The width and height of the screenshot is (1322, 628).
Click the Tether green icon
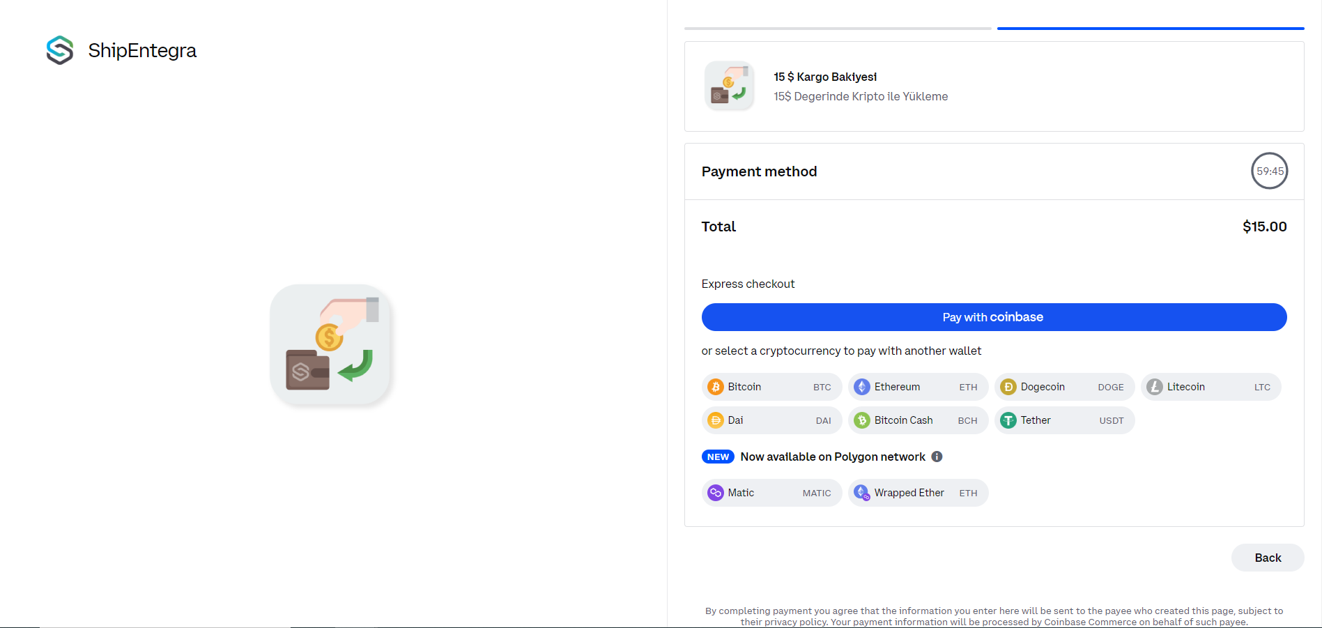(1008, 420)
